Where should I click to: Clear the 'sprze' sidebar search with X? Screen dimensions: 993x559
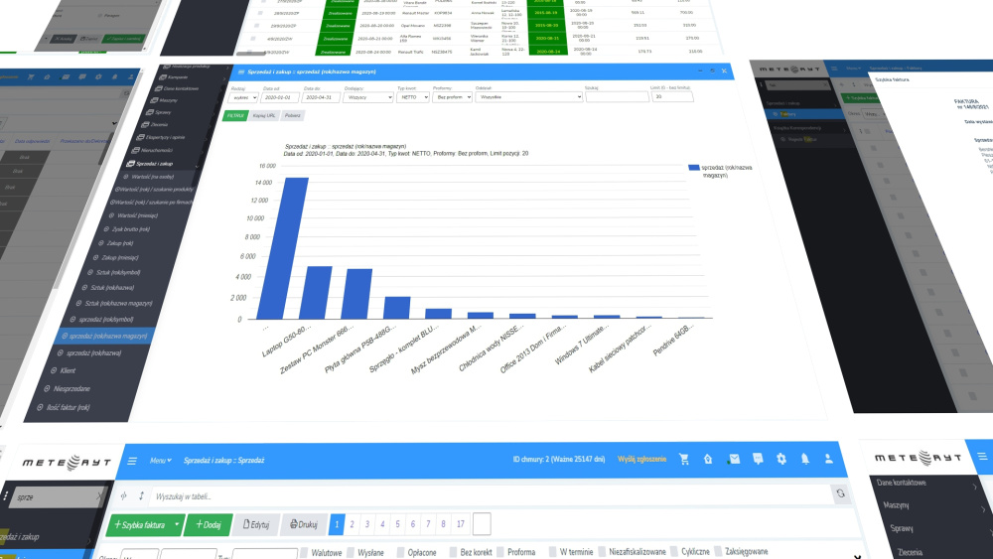(x=98, y=496)
